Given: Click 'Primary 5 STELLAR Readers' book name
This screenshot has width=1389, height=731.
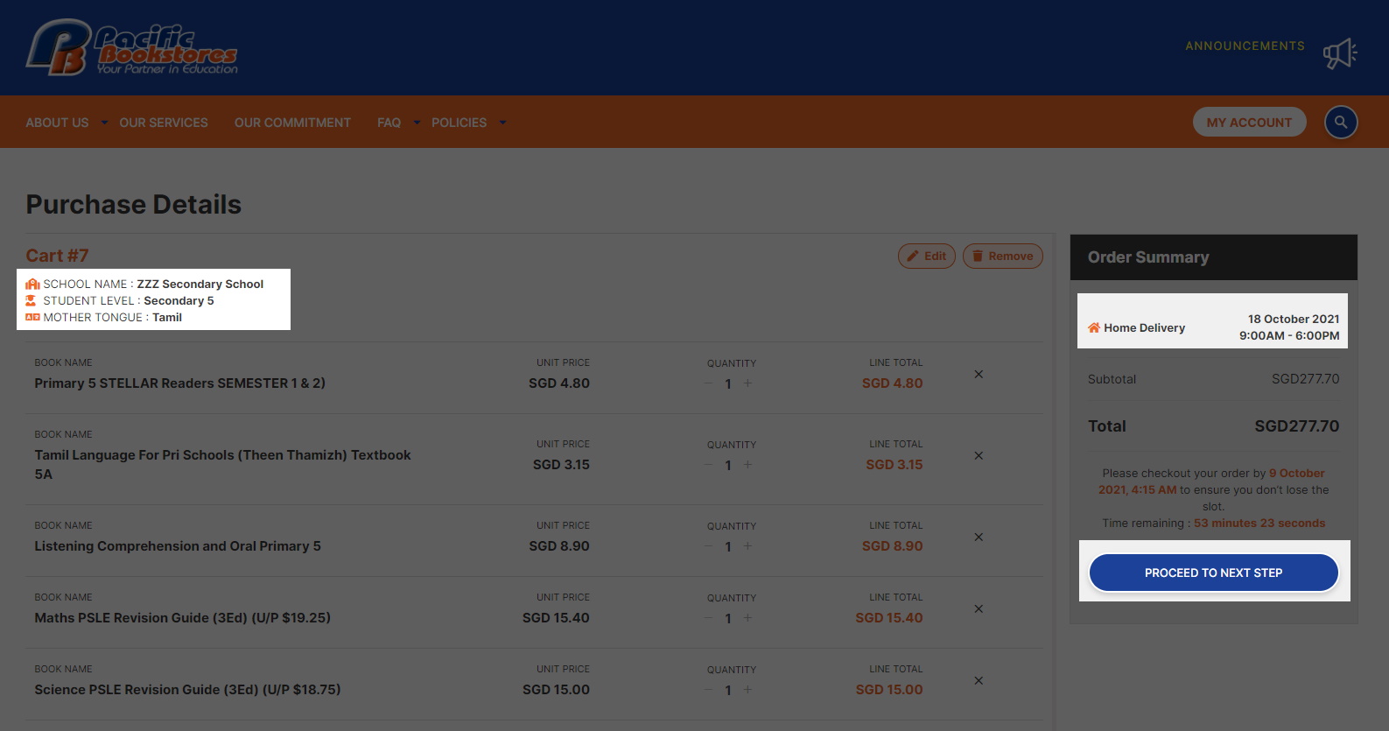Looking at the screenshot, I should coord(179,383).
